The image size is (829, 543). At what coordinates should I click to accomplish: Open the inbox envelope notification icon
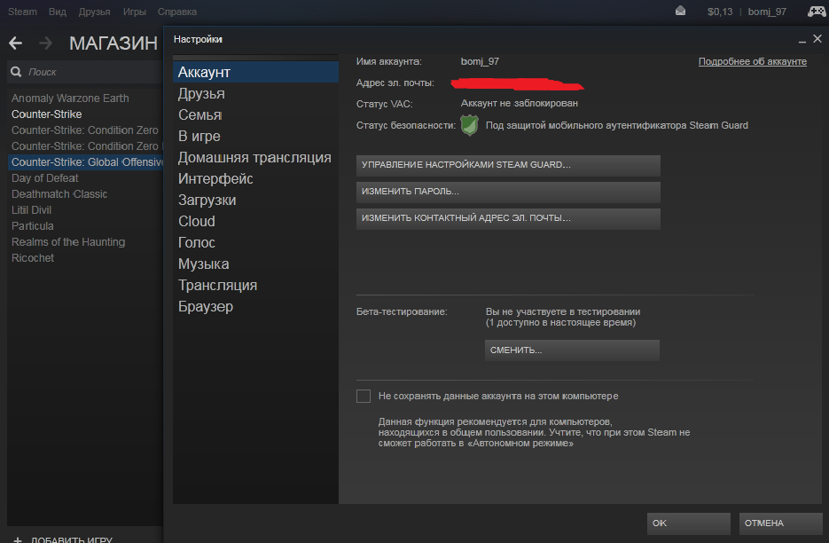tap(680, 12)
